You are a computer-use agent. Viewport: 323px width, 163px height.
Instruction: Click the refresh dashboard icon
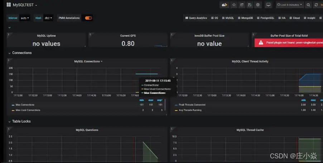tap(316, 5)
